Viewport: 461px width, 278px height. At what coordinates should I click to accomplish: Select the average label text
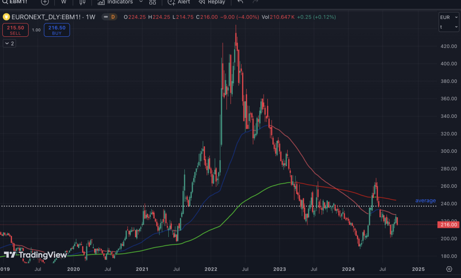click(426, 201)
